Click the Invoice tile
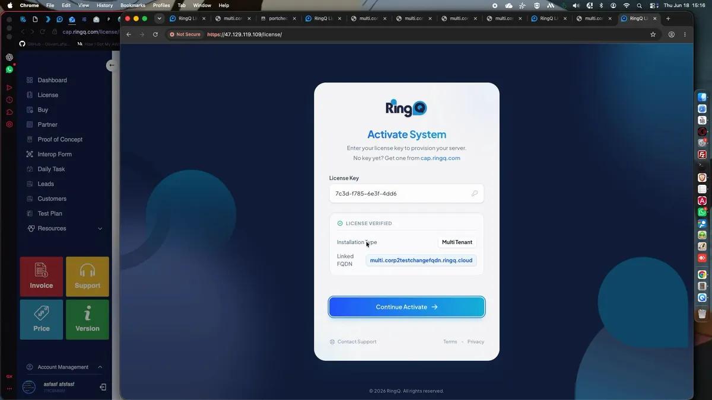 (x=42, y=277)
